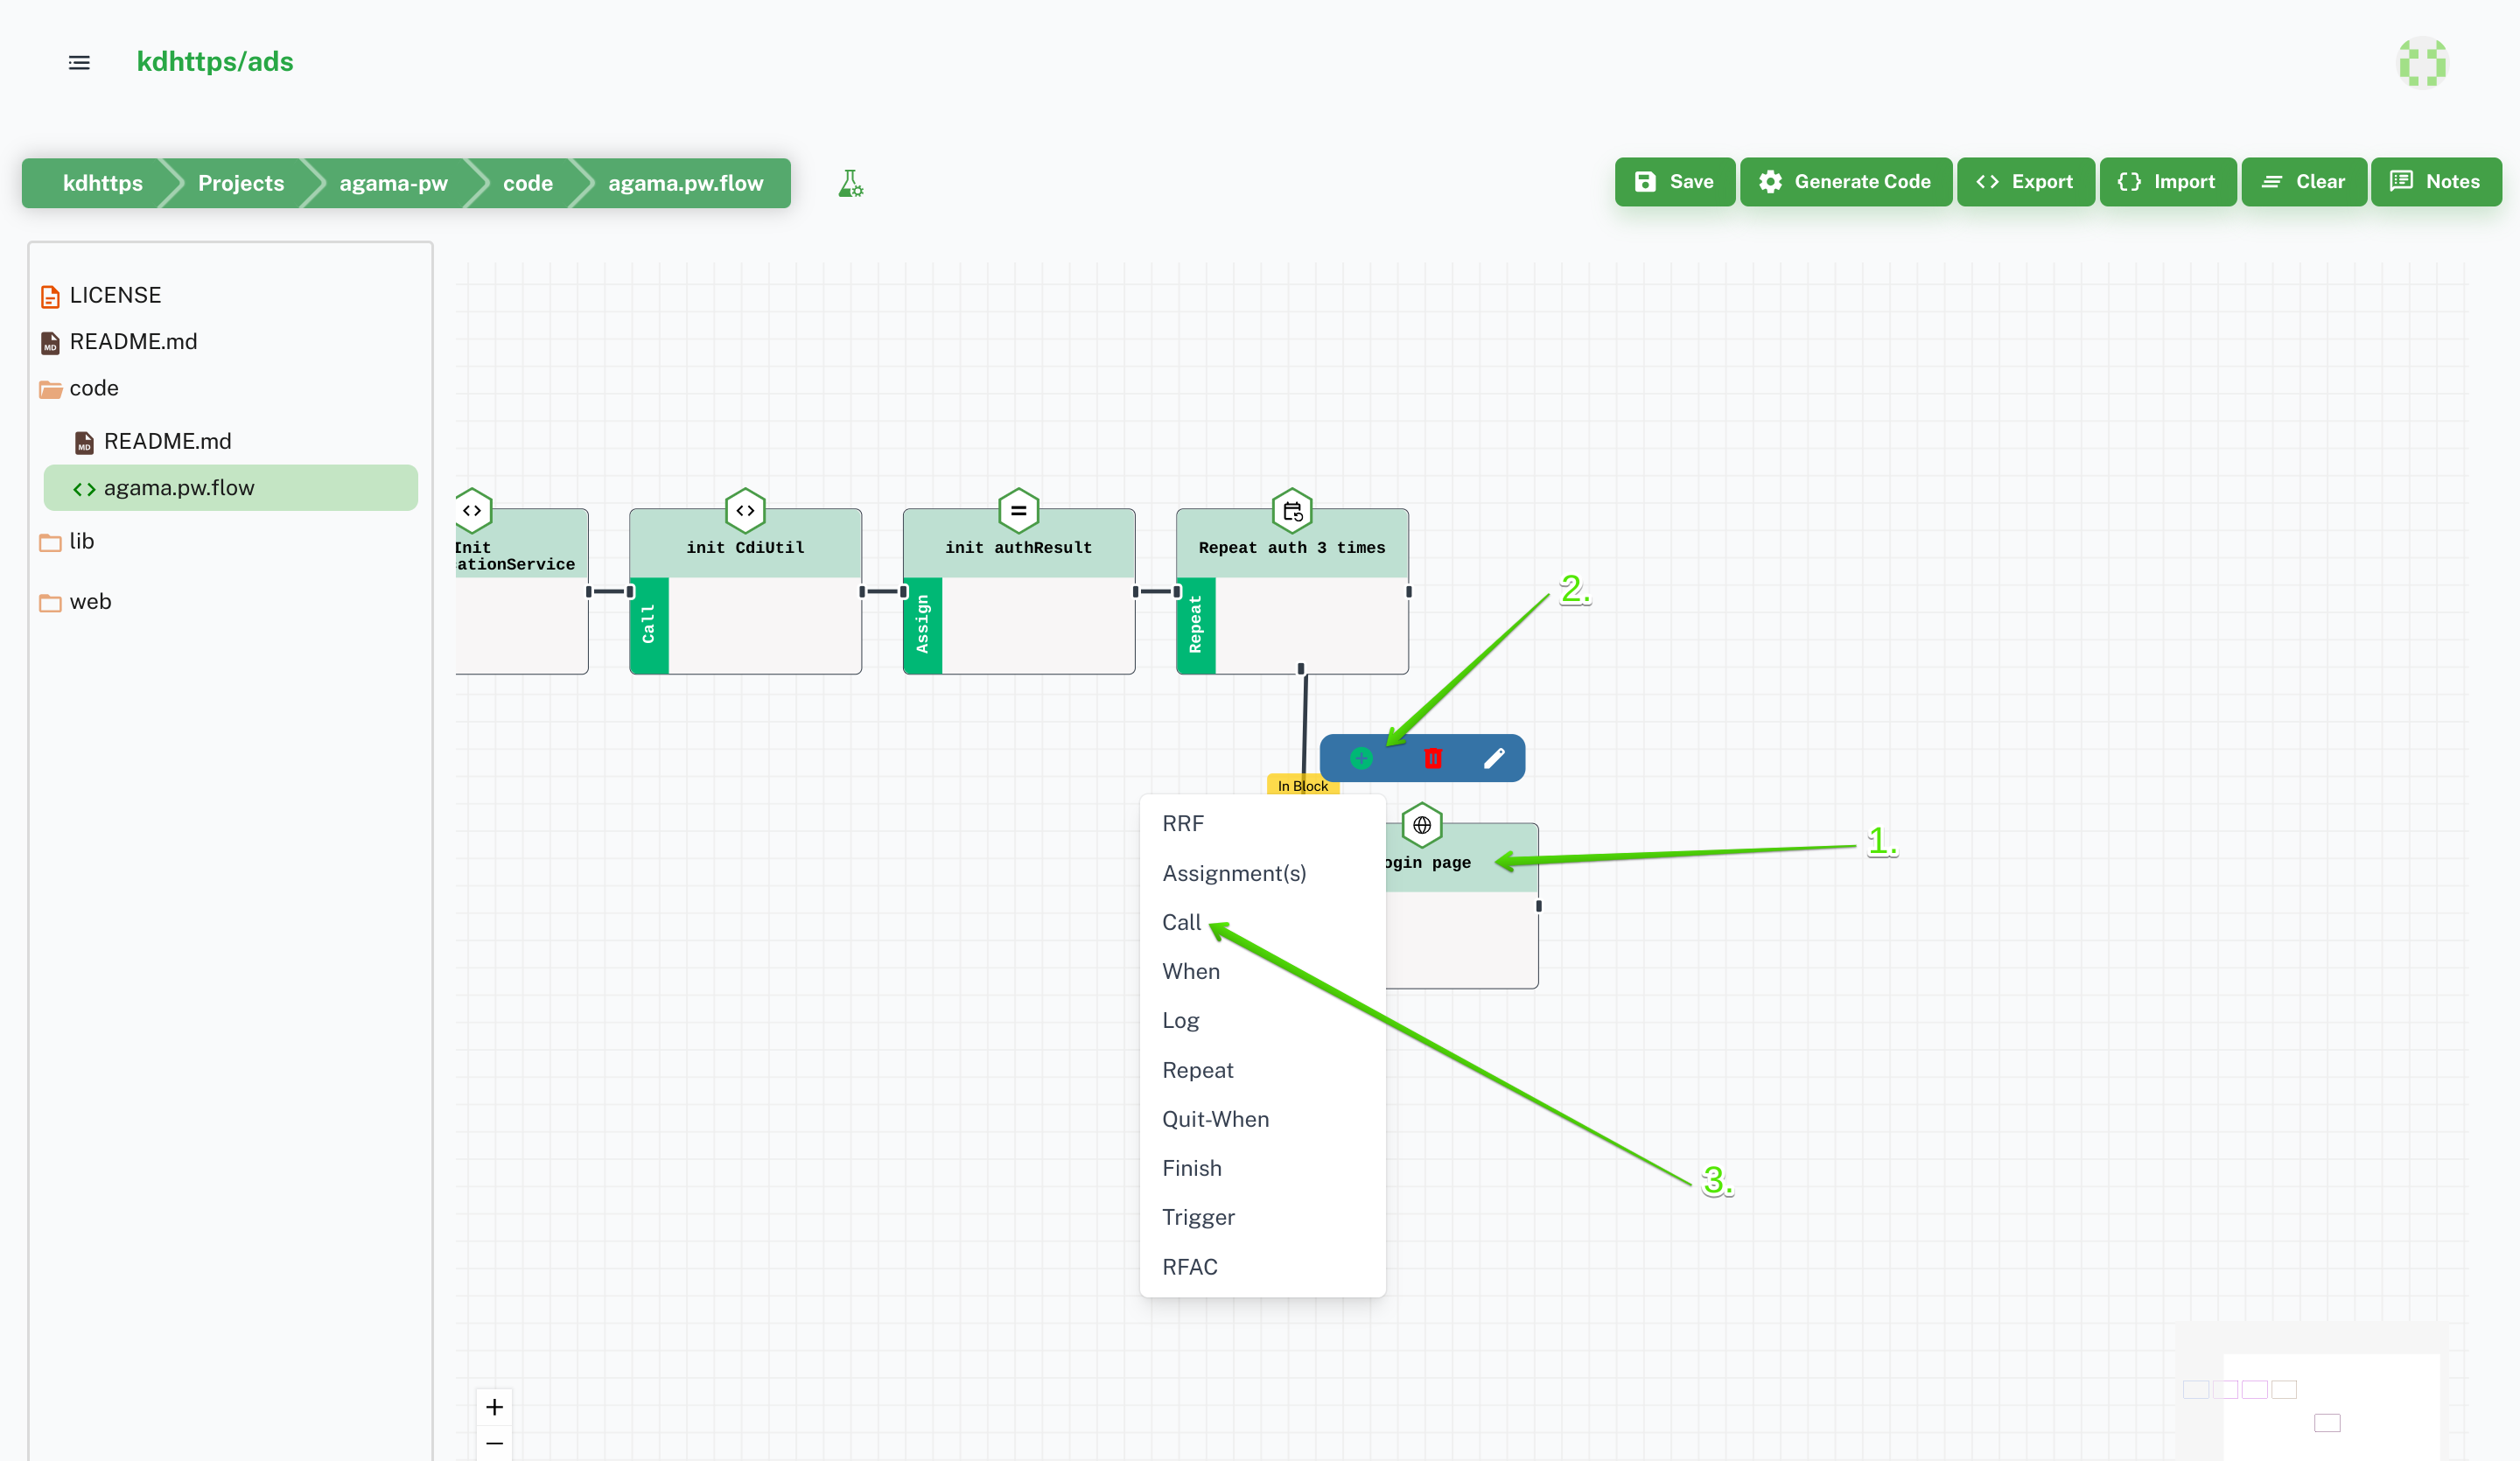Click the pencil edit node icon
2520x1461 pixels.
(x=1494, y=758)
